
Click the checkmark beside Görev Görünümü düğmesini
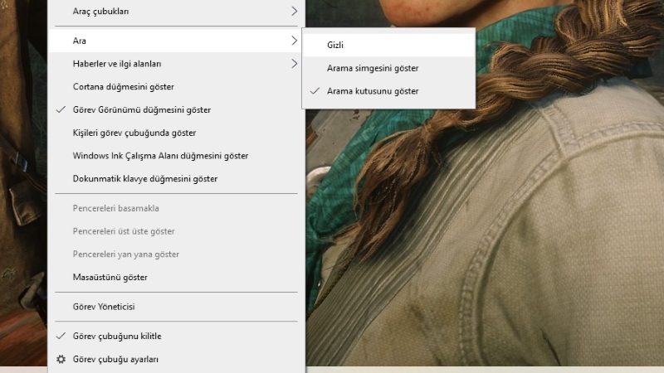pyautogui.click(x=61, y=109)
